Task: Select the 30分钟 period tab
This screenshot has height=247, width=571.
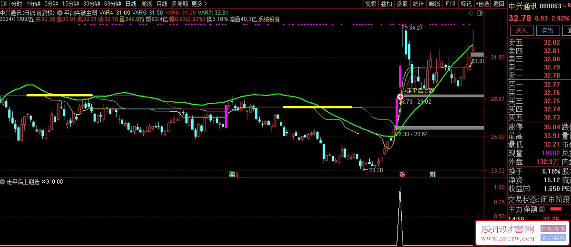Action: [x=92, y=3]
